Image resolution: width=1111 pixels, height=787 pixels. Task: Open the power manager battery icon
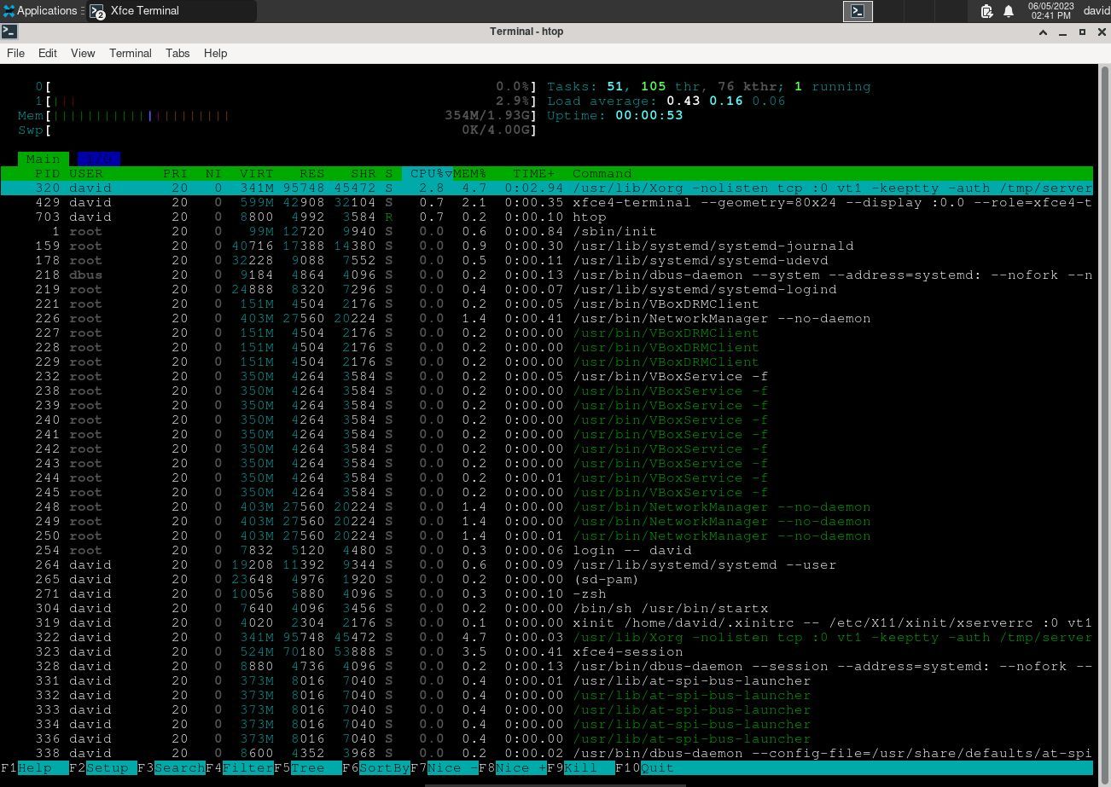click(x=986, y=11)
